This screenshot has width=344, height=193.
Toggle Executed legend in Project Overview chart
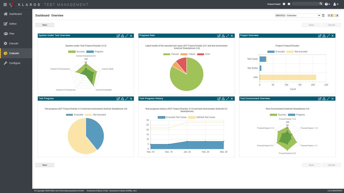pos(276,52)
